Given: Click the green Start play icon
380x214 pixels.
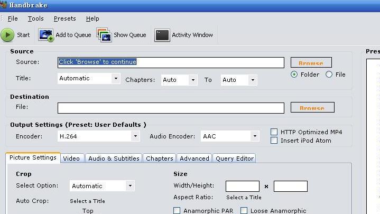Looking at the screenshot, I should [x=7, y=35].
